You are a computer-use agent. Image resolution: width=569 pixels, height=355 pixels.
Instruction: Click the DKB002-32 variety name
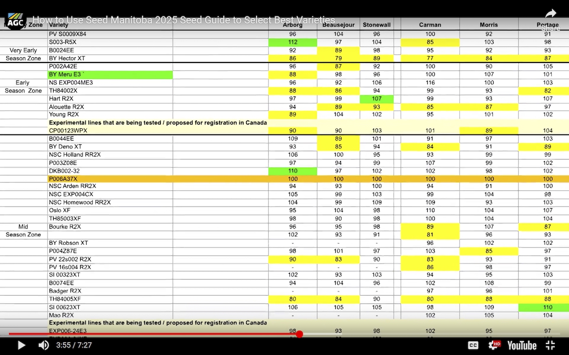click(64, 170)
